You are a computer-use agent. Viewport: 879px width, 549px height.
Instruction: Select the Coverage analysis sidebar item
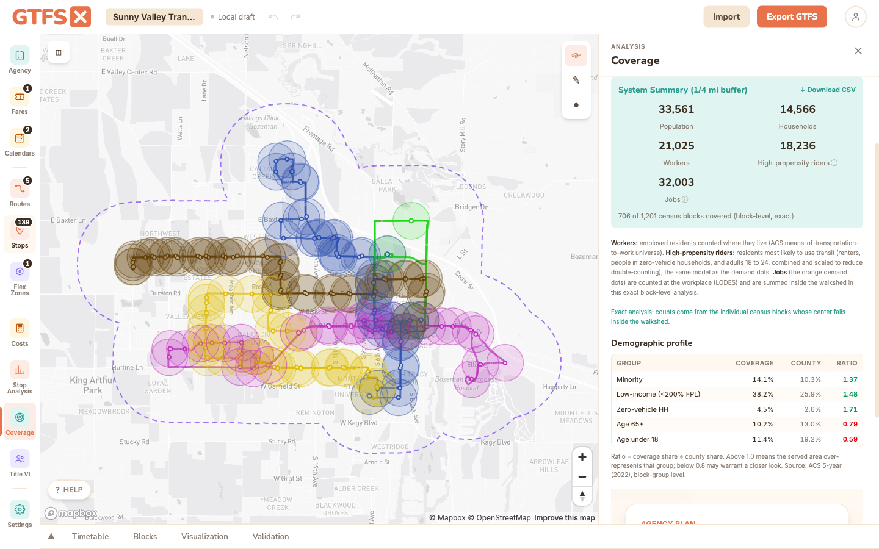point(20,422)
